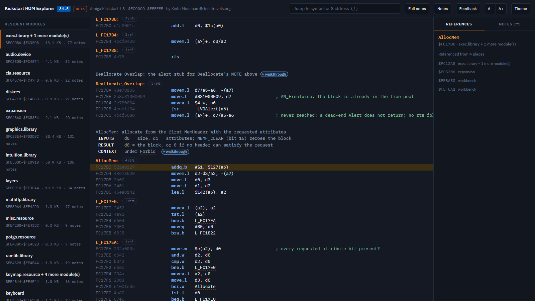
Task: Click the 2 refs badge for L_FC17E0
Action: point(130,201)
